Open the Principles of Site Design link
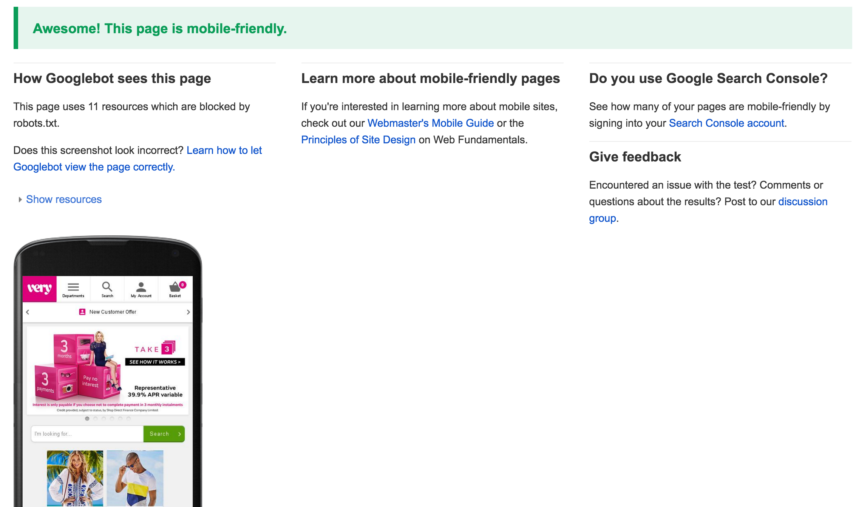856x507 pixels. tap(358, 140)
